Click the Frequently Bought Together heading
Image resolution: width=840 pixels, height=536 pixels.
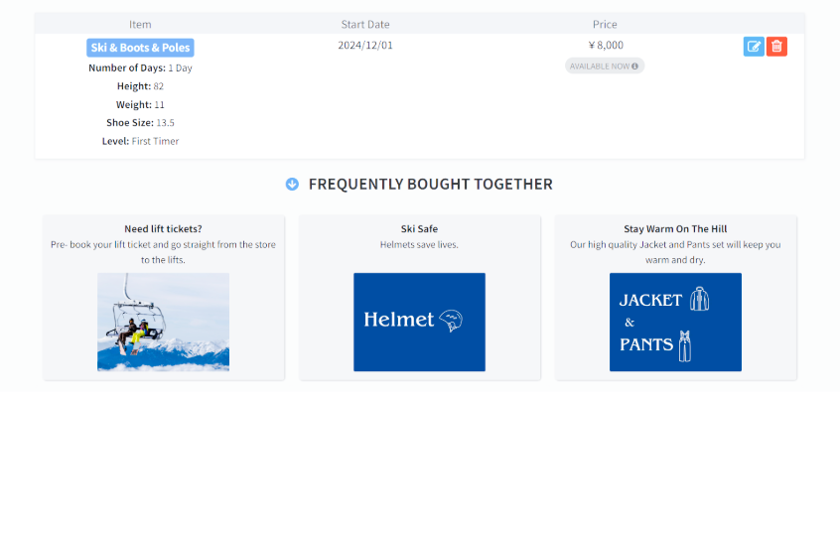click(430, 185)
